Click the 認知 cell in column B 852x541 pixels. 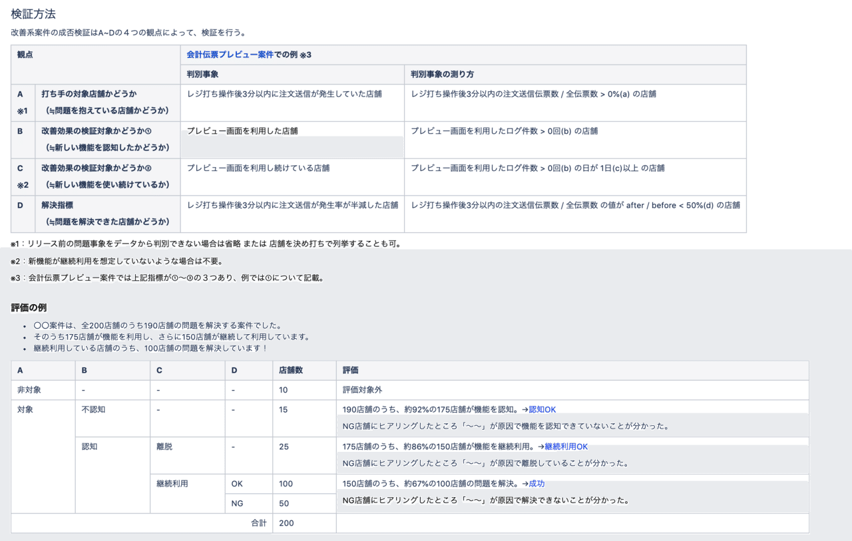[112, 475]
